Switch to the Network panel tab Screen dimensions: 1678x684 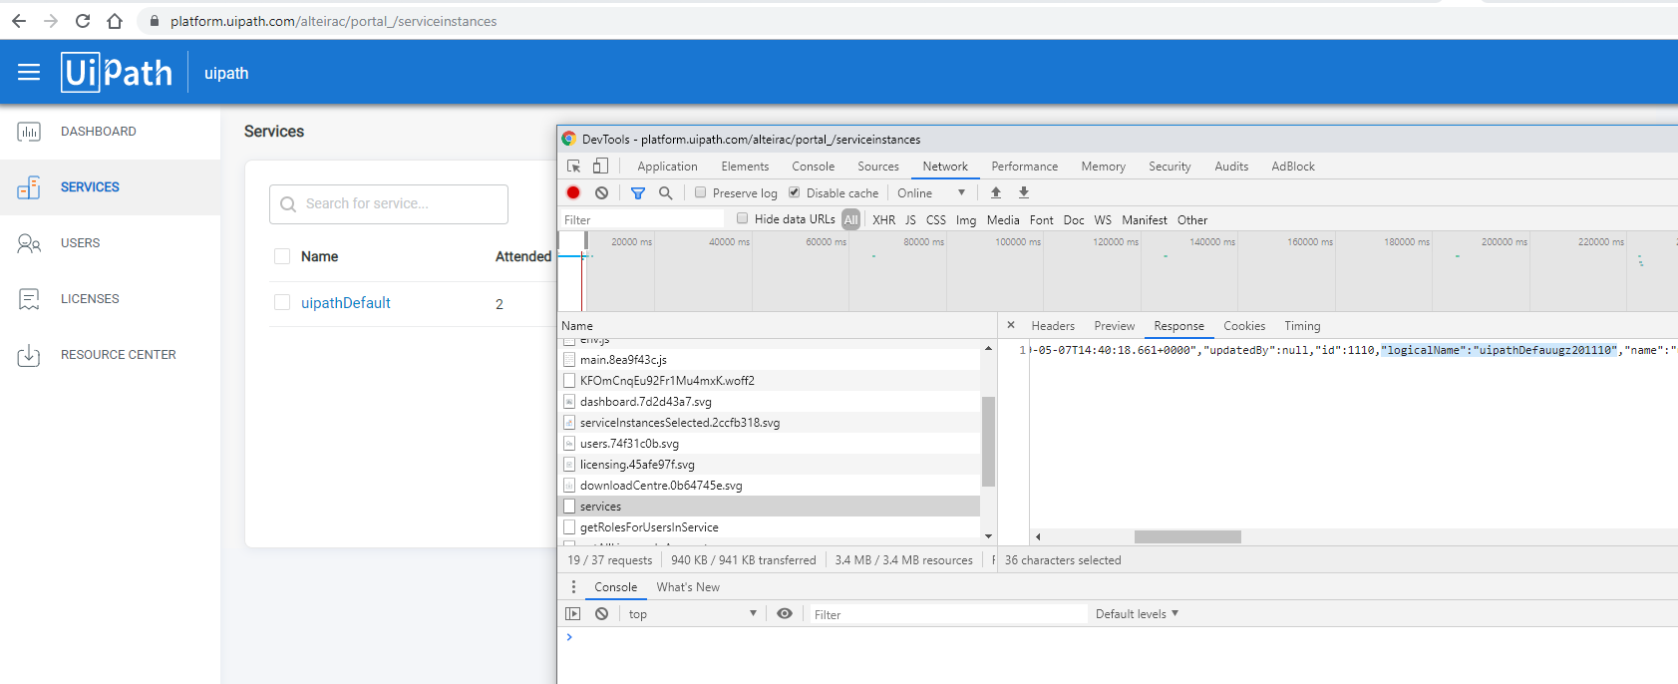(945, 167)
